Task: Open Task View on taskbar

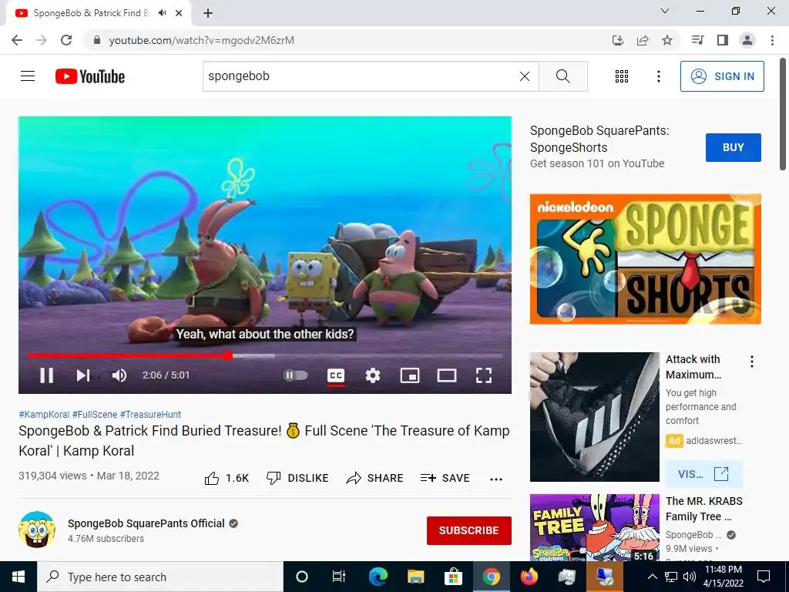Action: click(339, 577)
